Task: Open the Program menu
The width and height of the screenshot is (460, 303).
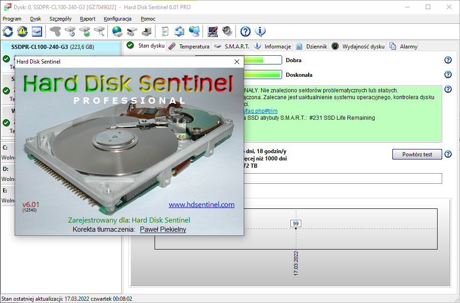Action: point(12,19)
